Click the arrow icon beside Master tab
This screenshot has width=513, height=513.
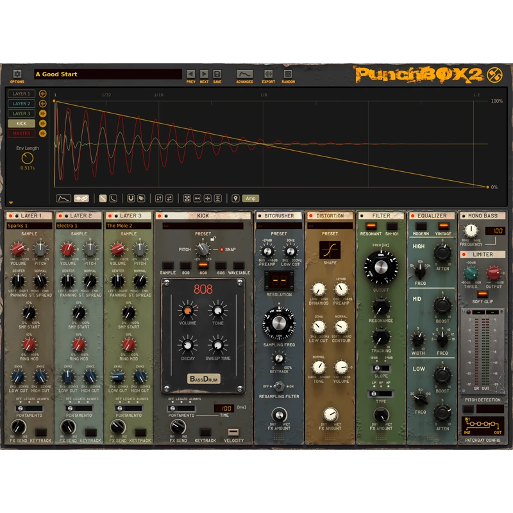click(x=42, y=133)
